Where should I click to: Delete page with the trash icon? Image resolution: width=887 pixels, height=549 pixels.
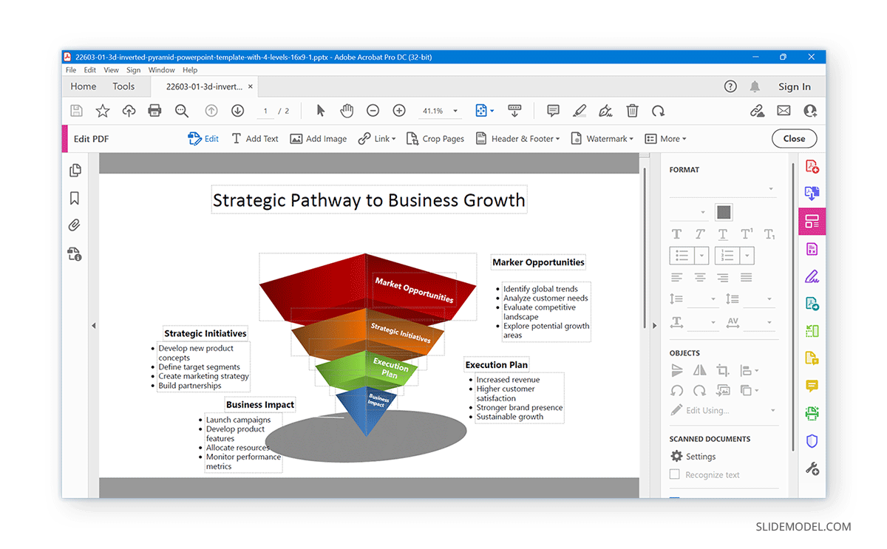click(632, 111)
